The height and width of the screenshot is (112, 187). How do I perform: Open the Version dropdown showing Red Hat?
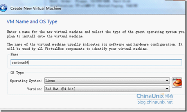[x=107, y=89]
